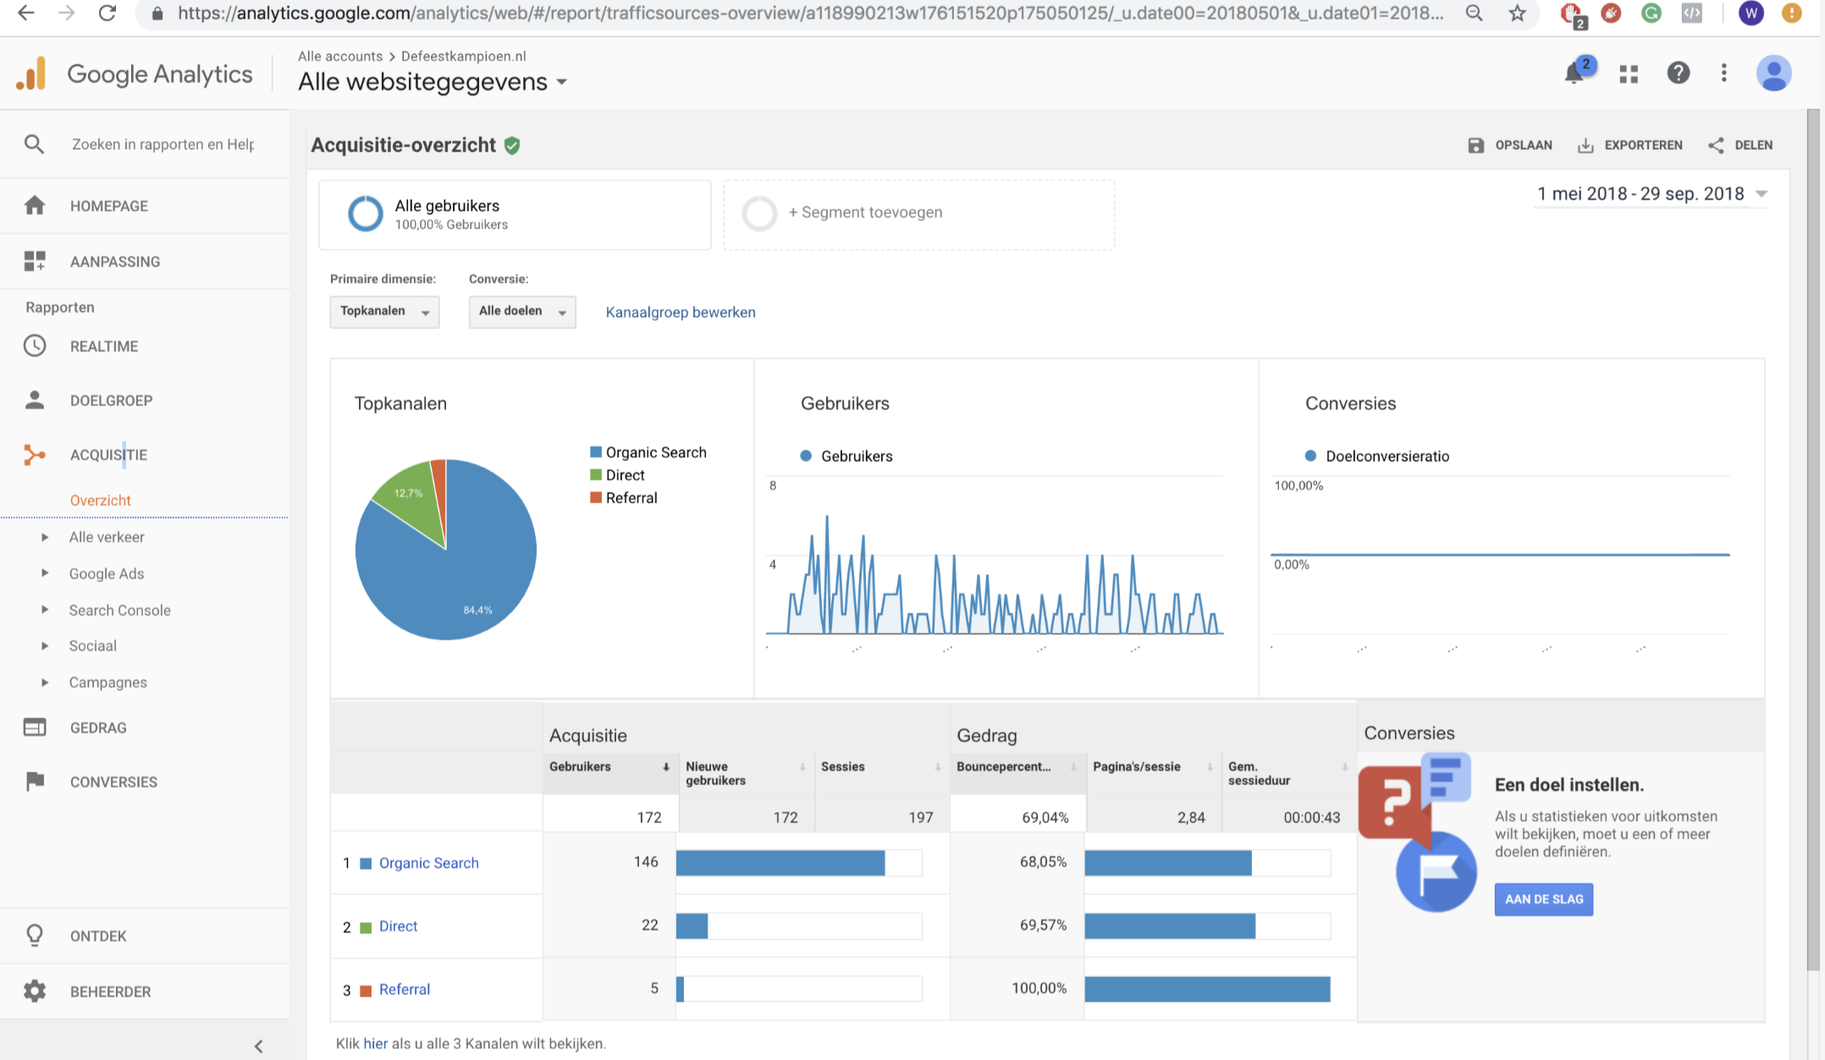Image resolution: width=1825 pixels, height=1060 pixels.
Task: Expand Google Ads in the sidebar
Action: click(x=45, y=573)
